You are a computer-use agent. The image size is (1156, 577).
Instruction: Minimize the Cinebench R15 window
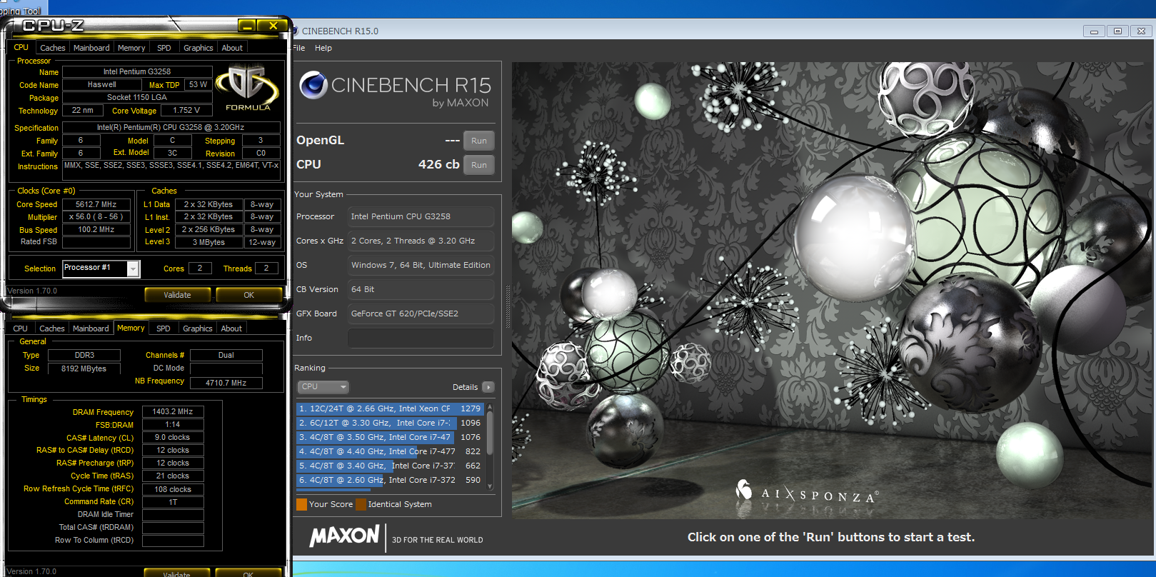click(x=1093, y=31)
